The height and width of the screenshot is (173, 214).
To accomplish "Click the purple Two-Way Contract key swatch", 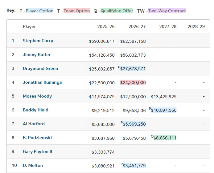I will [x=167, y=11].
